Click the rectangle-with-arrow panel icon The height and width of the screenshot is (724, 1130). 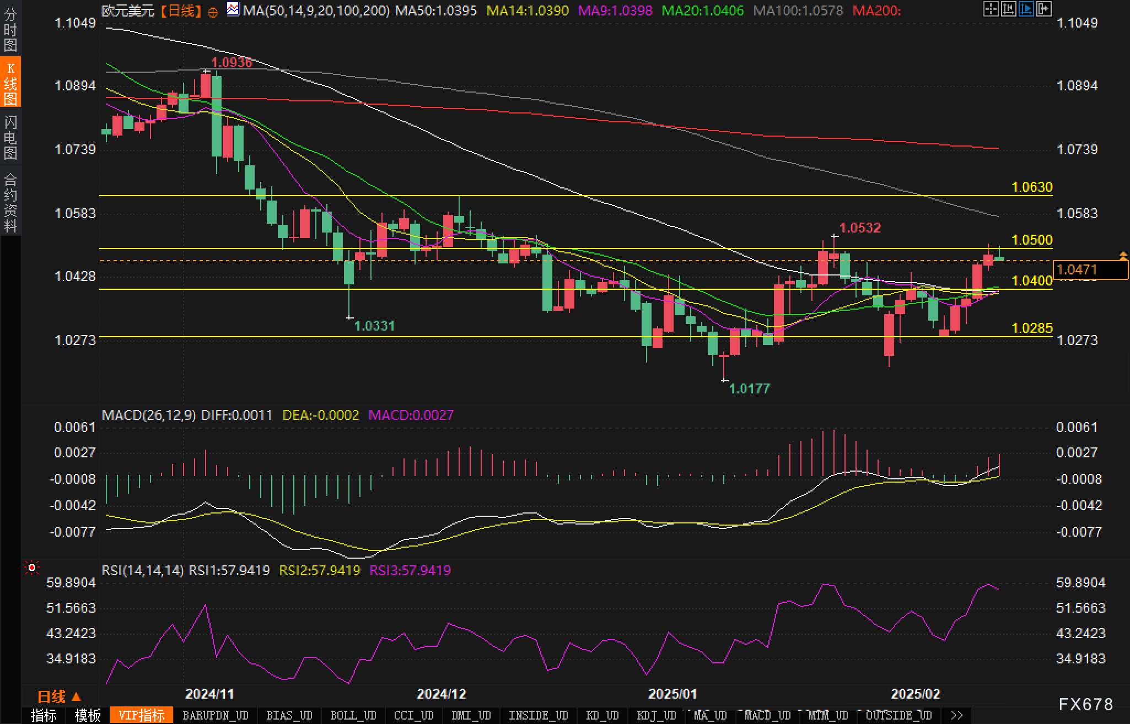click(1043, 9)
